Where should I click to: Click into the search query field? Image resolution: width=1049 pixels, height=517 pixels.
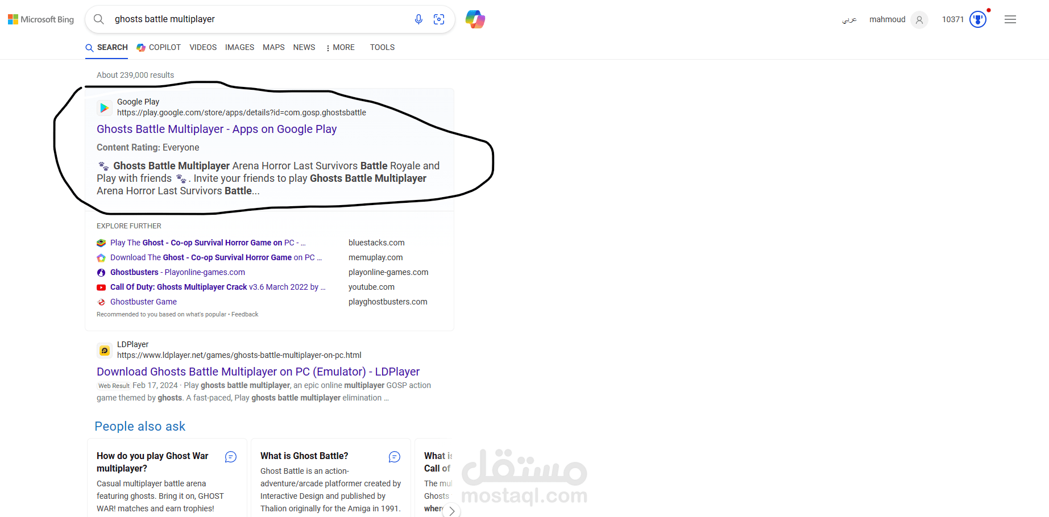(x=259, y=19)
